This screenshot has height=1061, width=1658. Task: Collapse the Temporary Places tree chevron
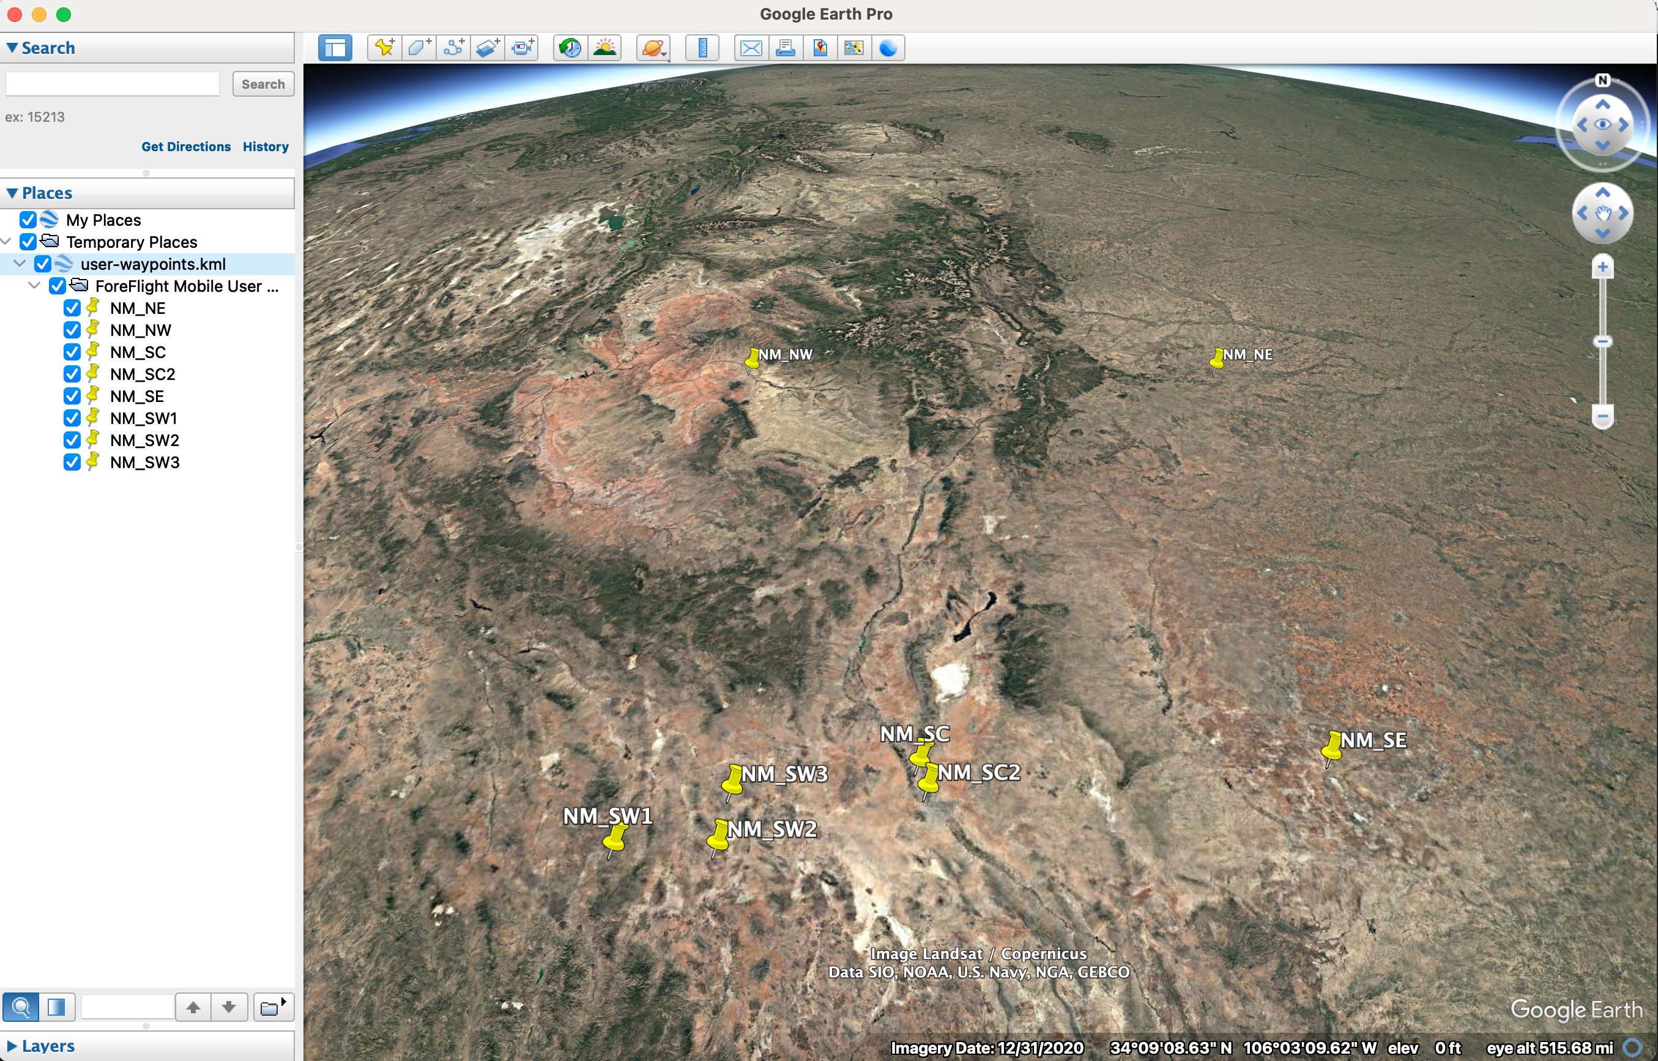(x=6, y=242)
